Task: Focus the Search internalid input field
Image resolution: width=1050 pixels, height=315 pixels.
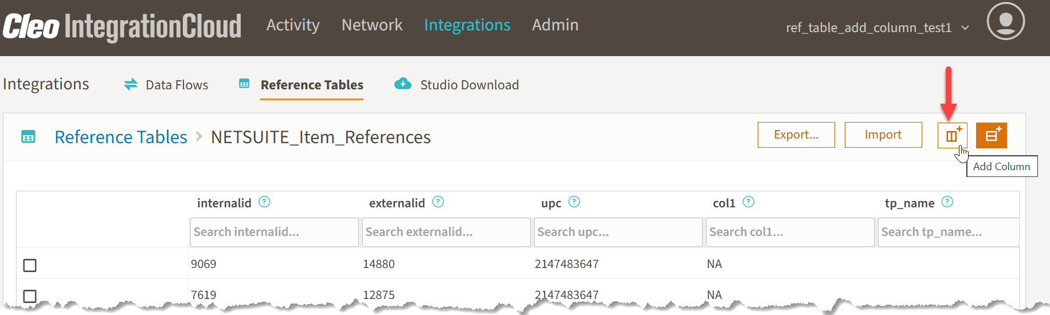Action: tap(274, 232)
